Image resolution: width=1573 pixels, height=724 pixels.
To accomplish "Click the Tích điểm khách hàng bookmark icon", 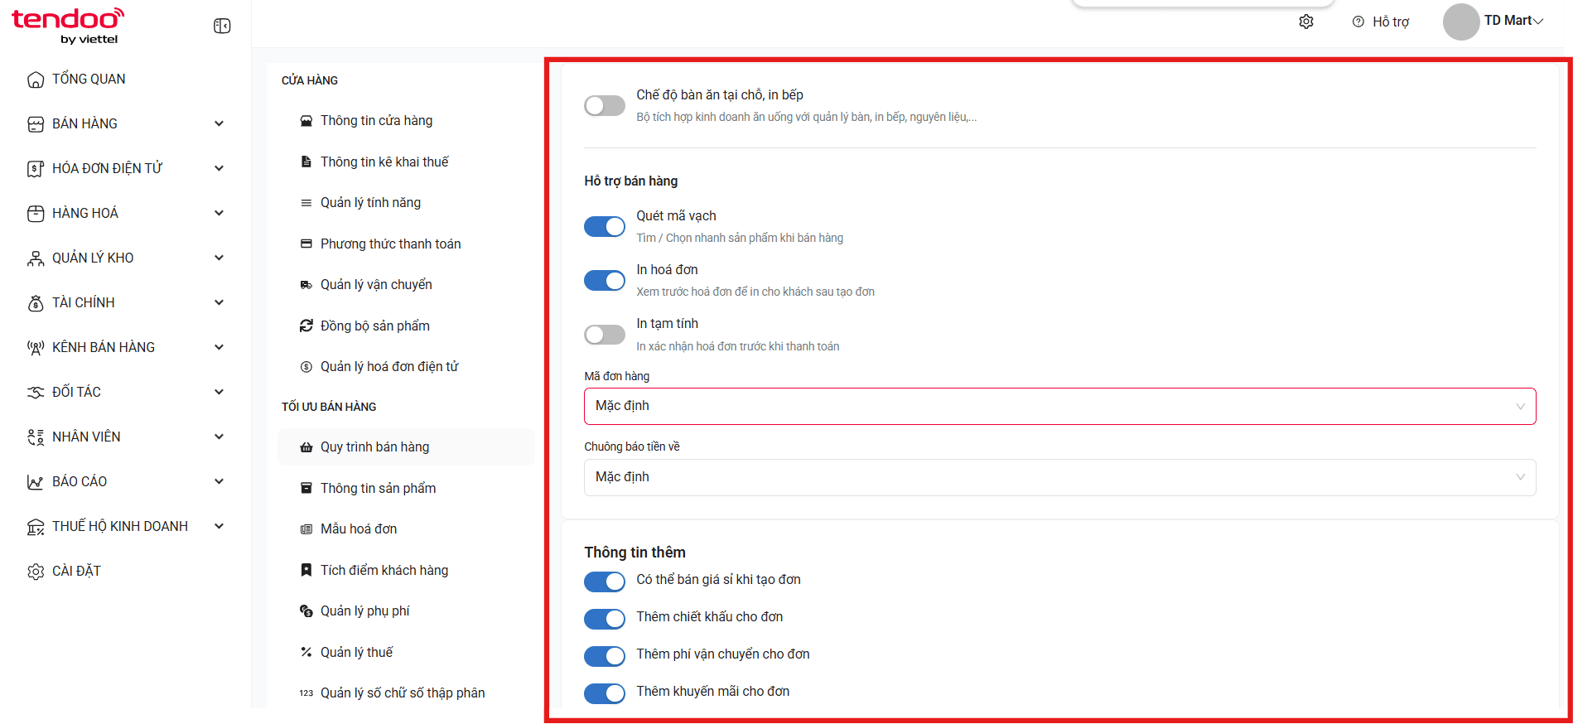I will coord(306,570).
